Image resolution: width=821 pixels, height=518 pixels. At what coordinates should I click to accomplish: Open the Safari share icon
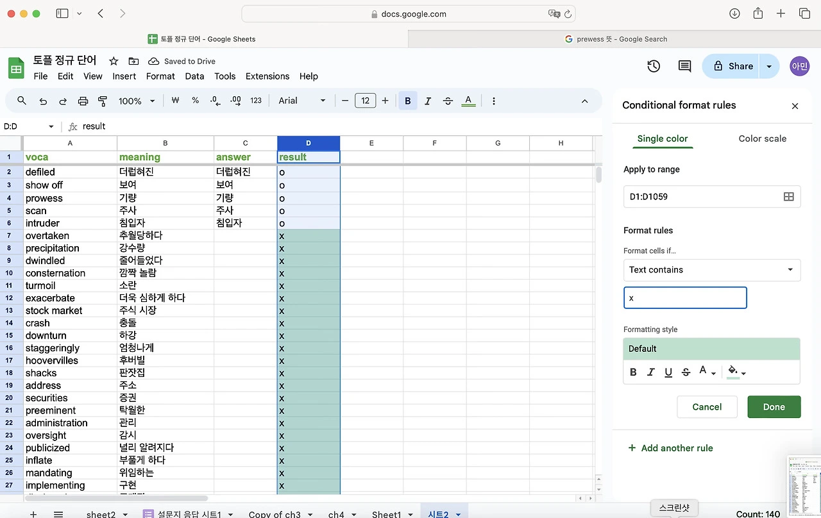[758, 13]
